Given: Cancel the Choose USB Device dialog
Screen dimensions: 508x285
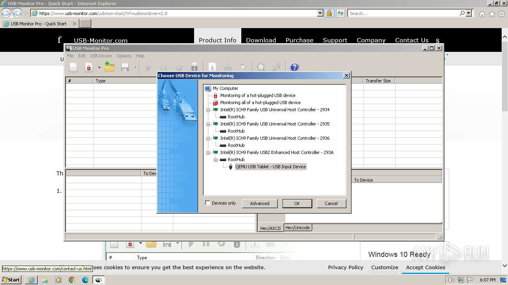Looking at the screenshot, I should tap(331, 203).
